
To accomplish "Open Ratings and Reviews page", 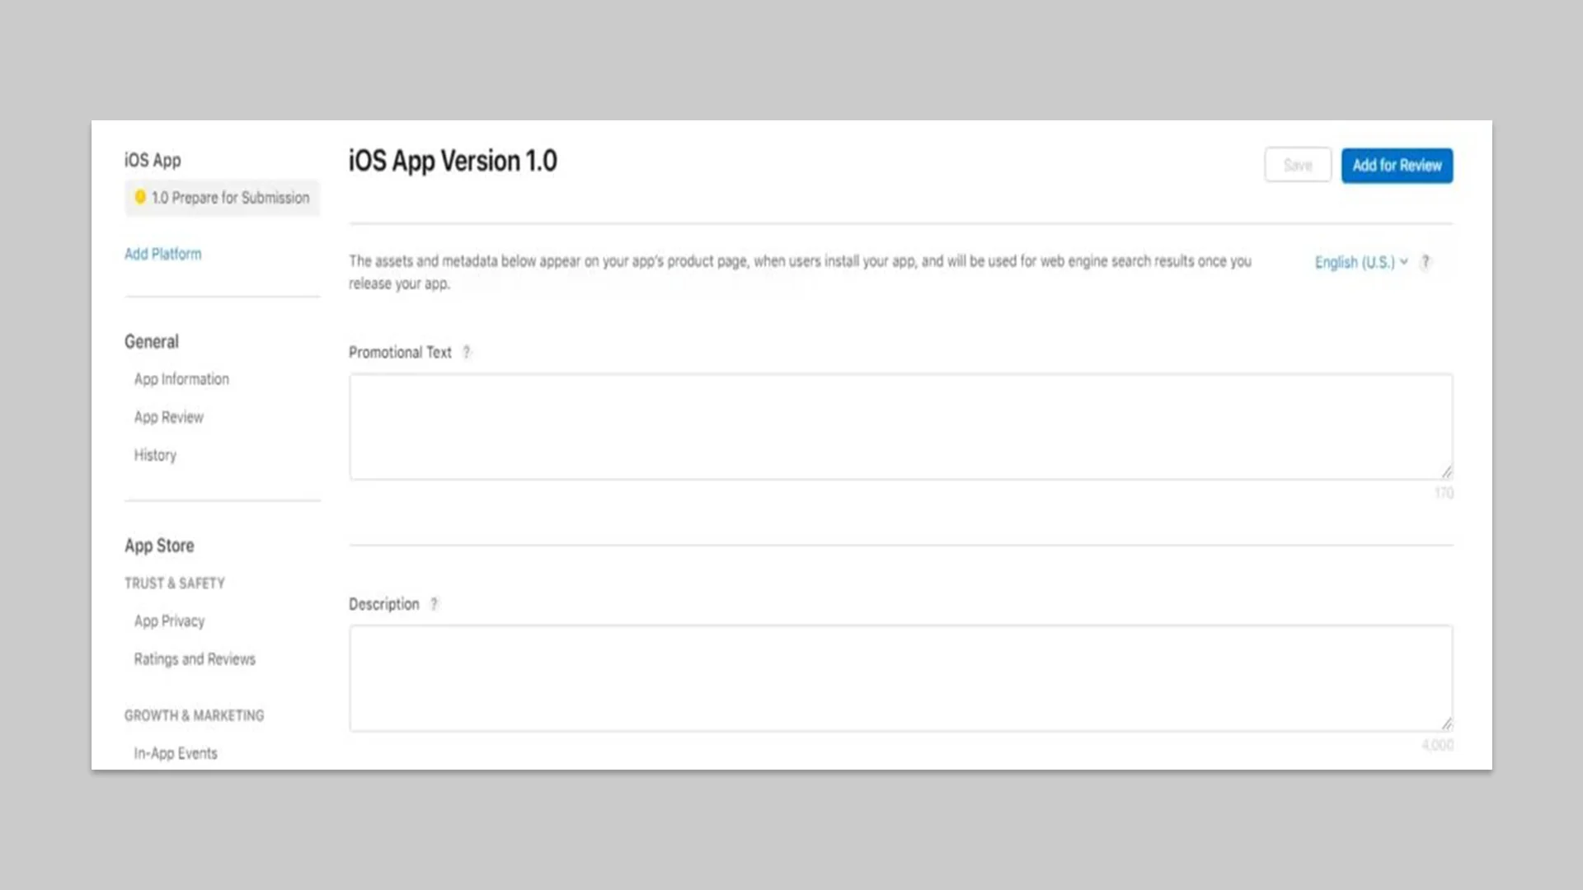I will pyautogui.click(x=195, y=659).
